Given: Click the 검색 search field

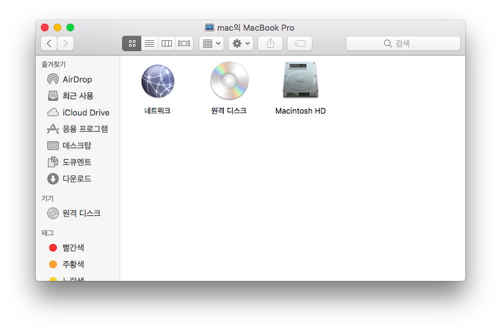Looking at the screenshot, I should (x=403, y=43).
